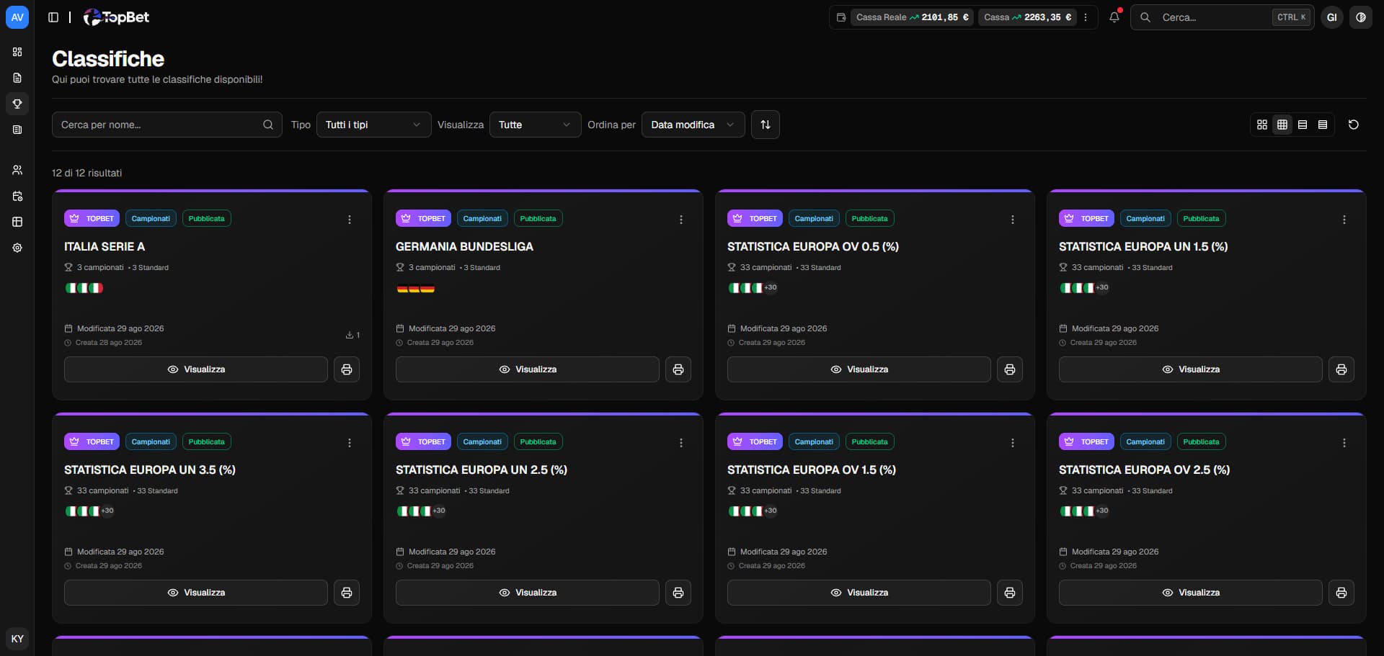This screenshot has width=1384, height=656.
Task: Collapse the sidebar with the panel toggle icon
Action: click(x=53, y=17)
